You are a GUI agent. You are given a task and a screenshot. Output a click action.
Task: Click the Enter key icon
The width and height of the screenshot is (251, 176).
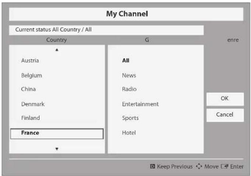click(224, 166)
